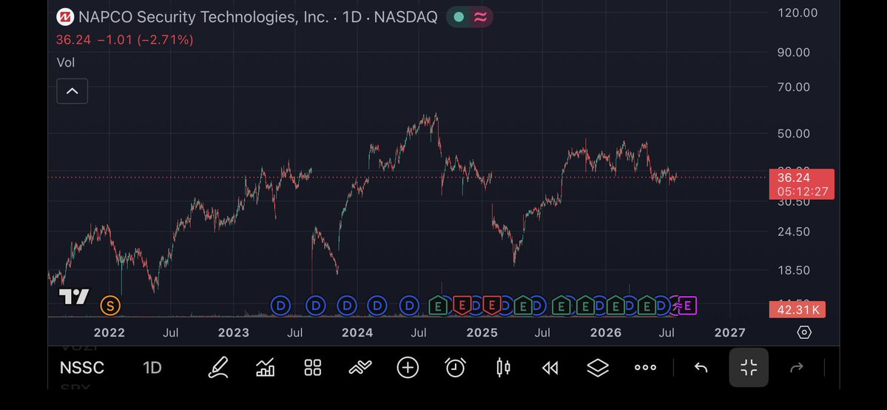Tap the leftmost red E earnings marker

462,306
